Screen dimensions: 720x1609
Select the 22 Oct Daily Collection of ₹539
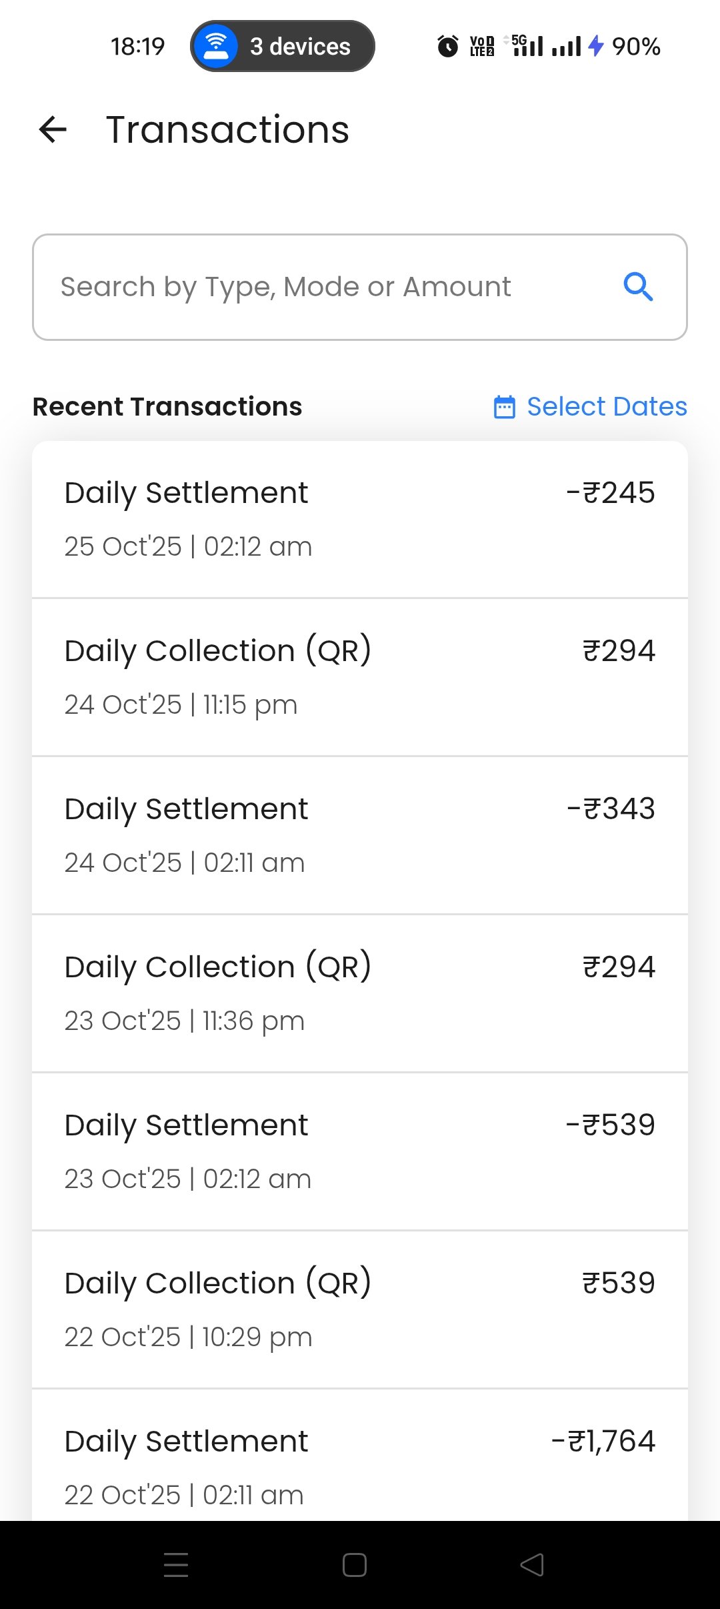(360, 1309)
